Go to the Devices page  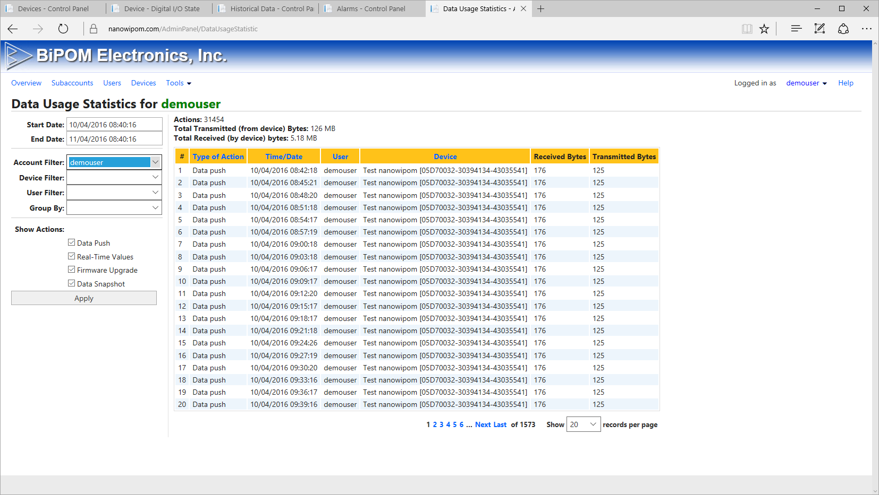point(143,83)
